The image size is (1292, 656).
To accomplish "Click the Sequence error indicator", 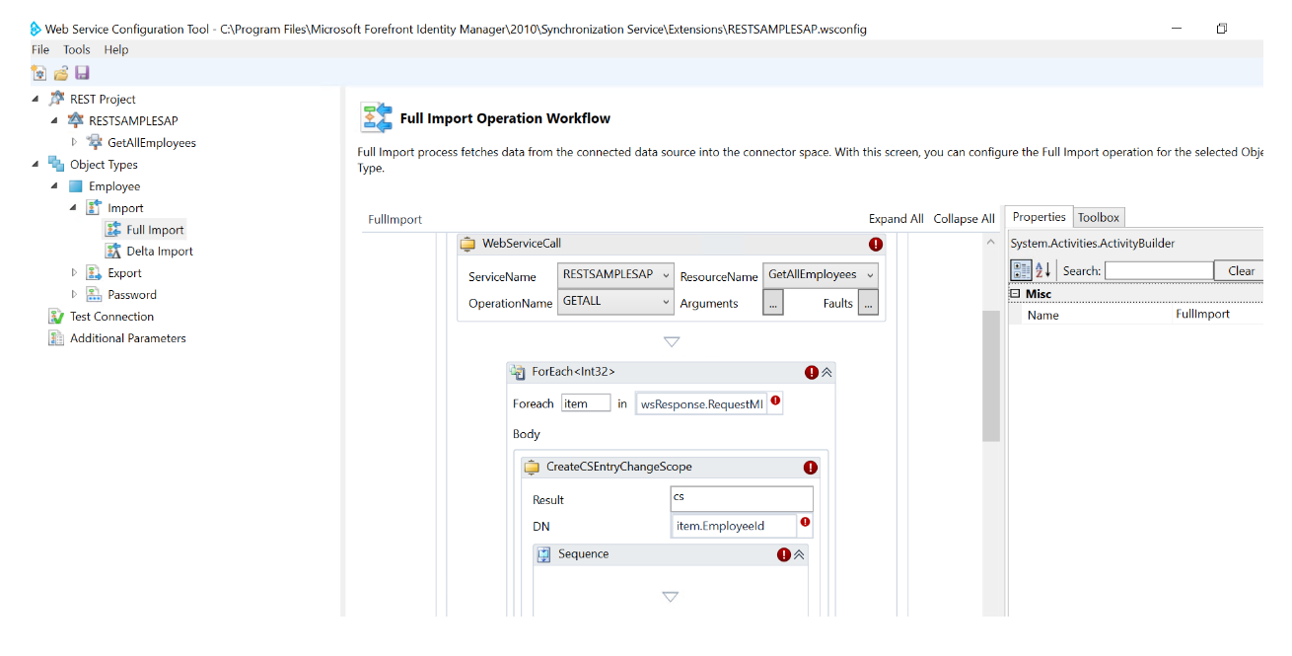I will coord(784,554).
